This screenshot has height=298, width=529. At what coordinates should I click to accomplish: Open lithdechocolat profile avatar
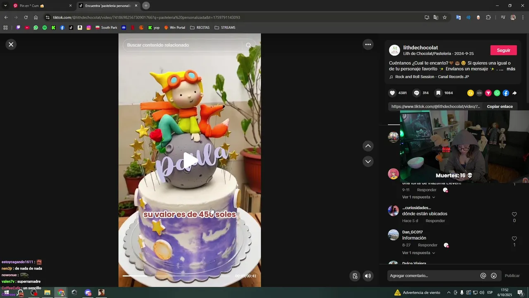pos(395,50)
